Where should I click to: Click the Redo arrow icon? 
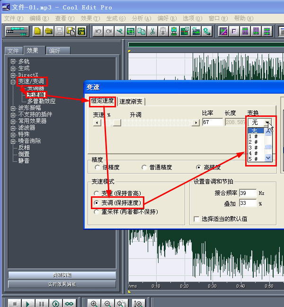pyautogui.click(x=109, y=31)
